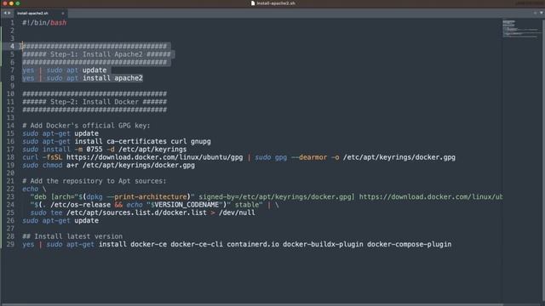Click 'update' on line 26
This screenshot has width=545, height=306.
tap(86, 221)
